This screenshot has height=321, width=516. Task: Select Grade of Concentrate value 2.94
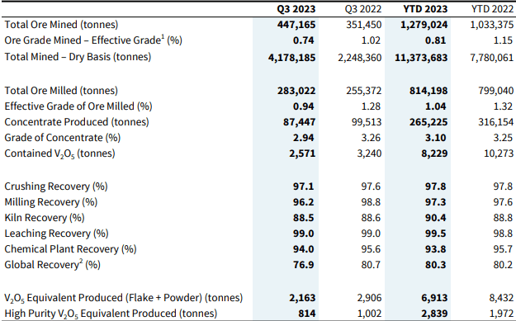[x=304, y=138]
